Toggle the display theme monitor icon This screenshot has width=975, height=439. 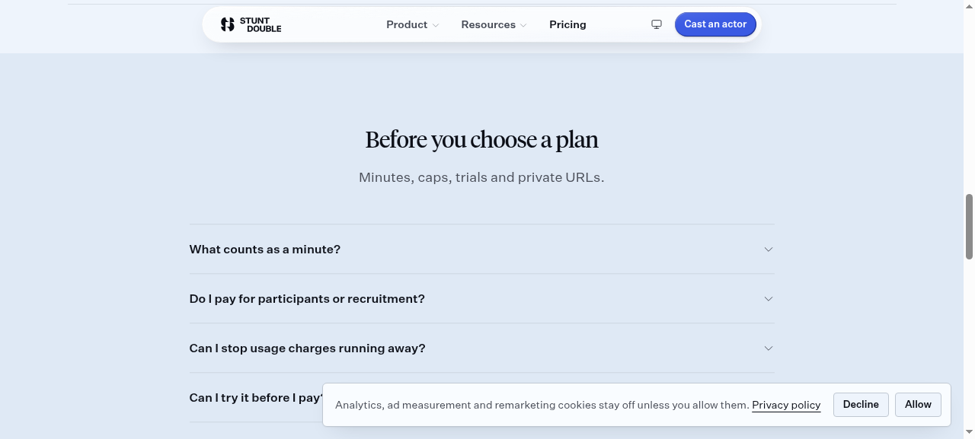(657, 24)
